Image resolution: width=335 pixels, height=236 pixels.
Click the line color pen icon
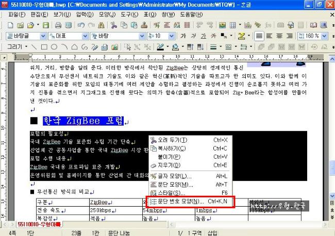click(160, 47)
